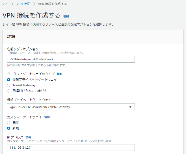Click the VPC breadcrumb link
The height and width of the screenshot is (154, 186).
5,4
